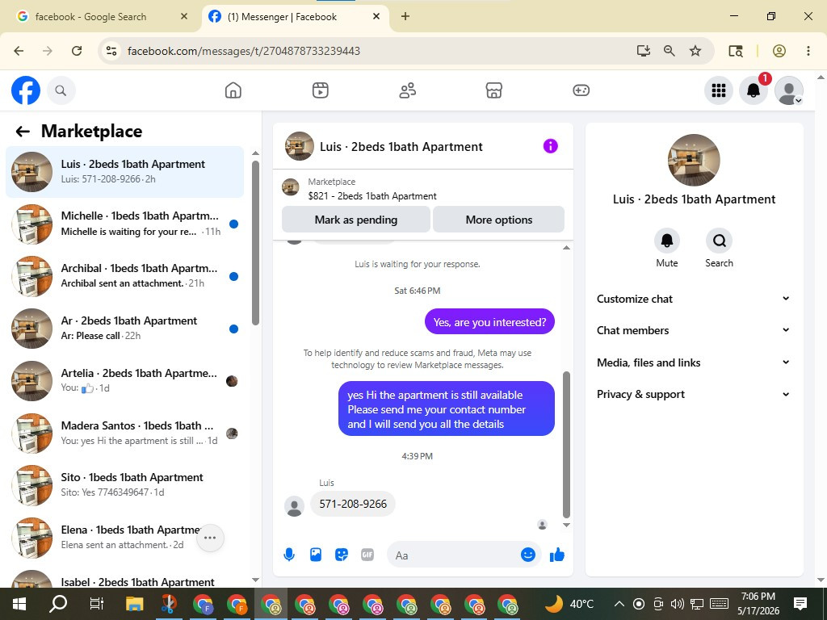
Task: Click the Facebook logo icon
Action: point(26,90)
